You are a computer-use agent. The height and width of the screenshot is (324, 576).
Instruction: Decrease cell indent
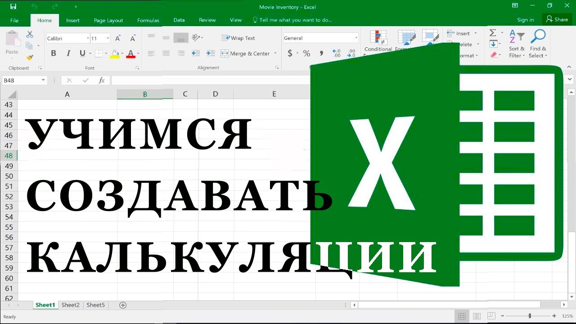point(196,53)
